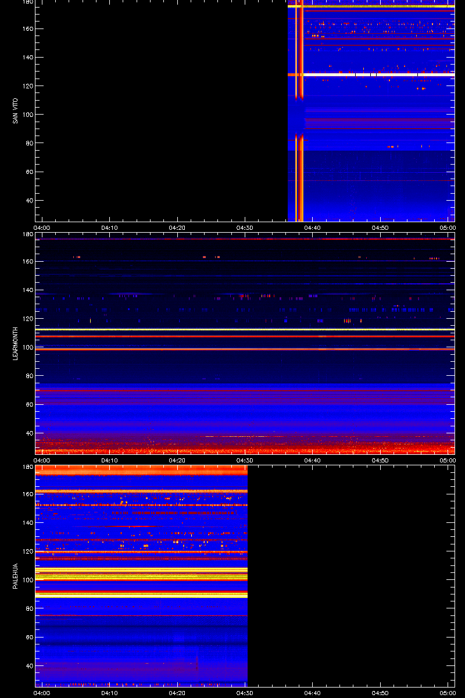Image resolution: width=465 pixels, height=698 pixels.
Task: Pick the 60 frequency label on Palehua axis
Action: (x=30, y=638)
